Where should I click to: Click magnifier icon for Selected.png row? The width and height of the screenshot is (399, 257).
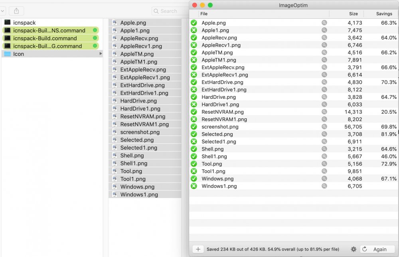coord(324,134)
